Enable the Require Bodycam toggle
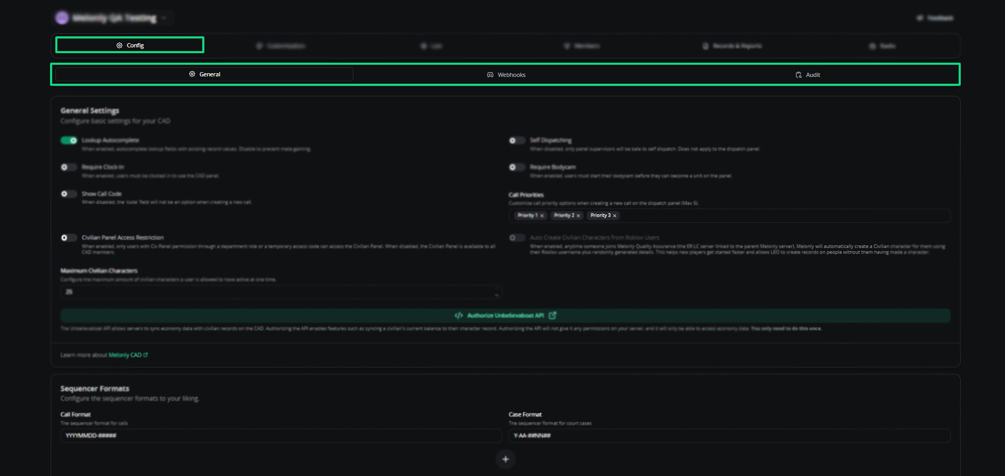This screenshot has height=476, width=1005. 517,167
